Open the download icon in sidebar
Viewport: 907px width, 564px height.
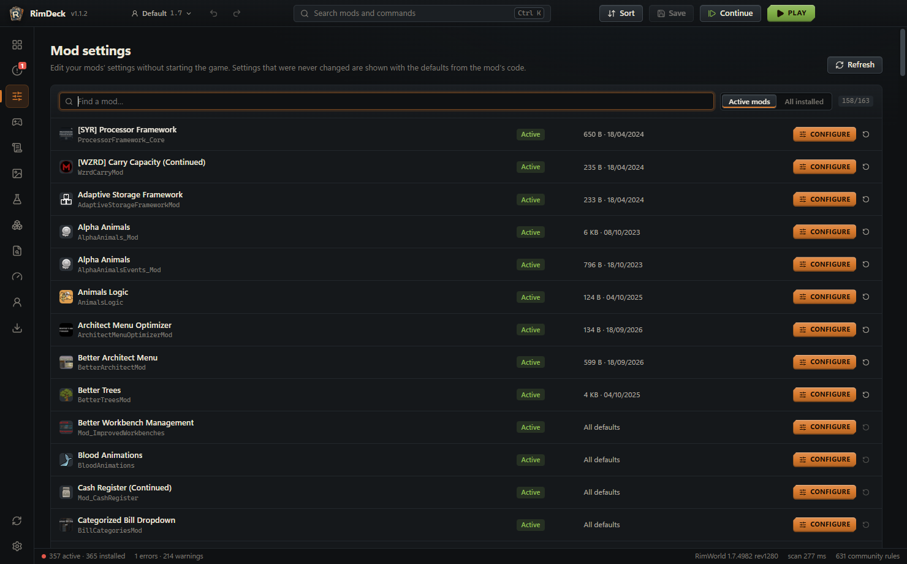click(x=17, y=328)
